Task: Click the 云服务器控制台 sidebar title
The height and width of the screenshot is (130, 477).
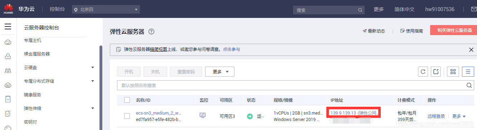Action: [x=42, y=27]
